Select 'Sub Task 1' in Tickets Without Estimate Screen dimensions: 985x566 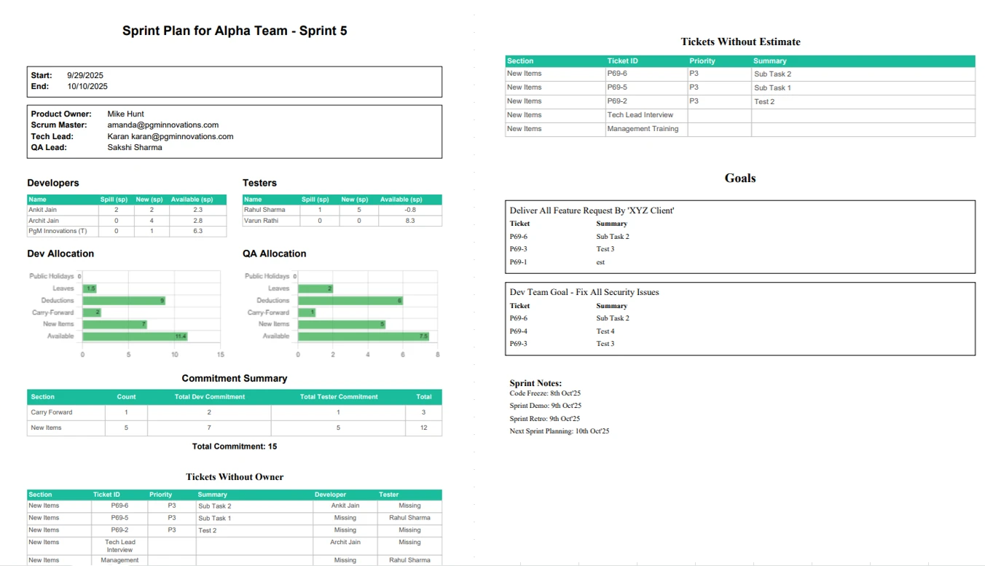pos(772,87)
